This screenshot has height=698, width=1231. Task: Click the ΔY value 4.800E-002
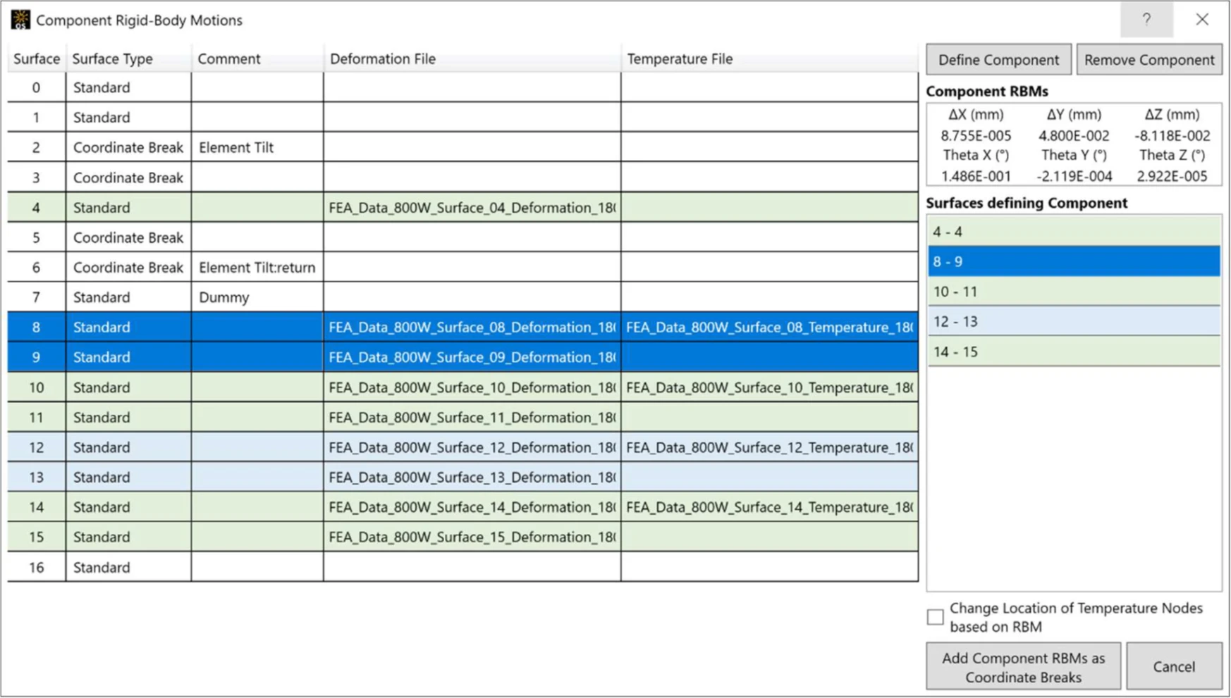coord(1074,135)
